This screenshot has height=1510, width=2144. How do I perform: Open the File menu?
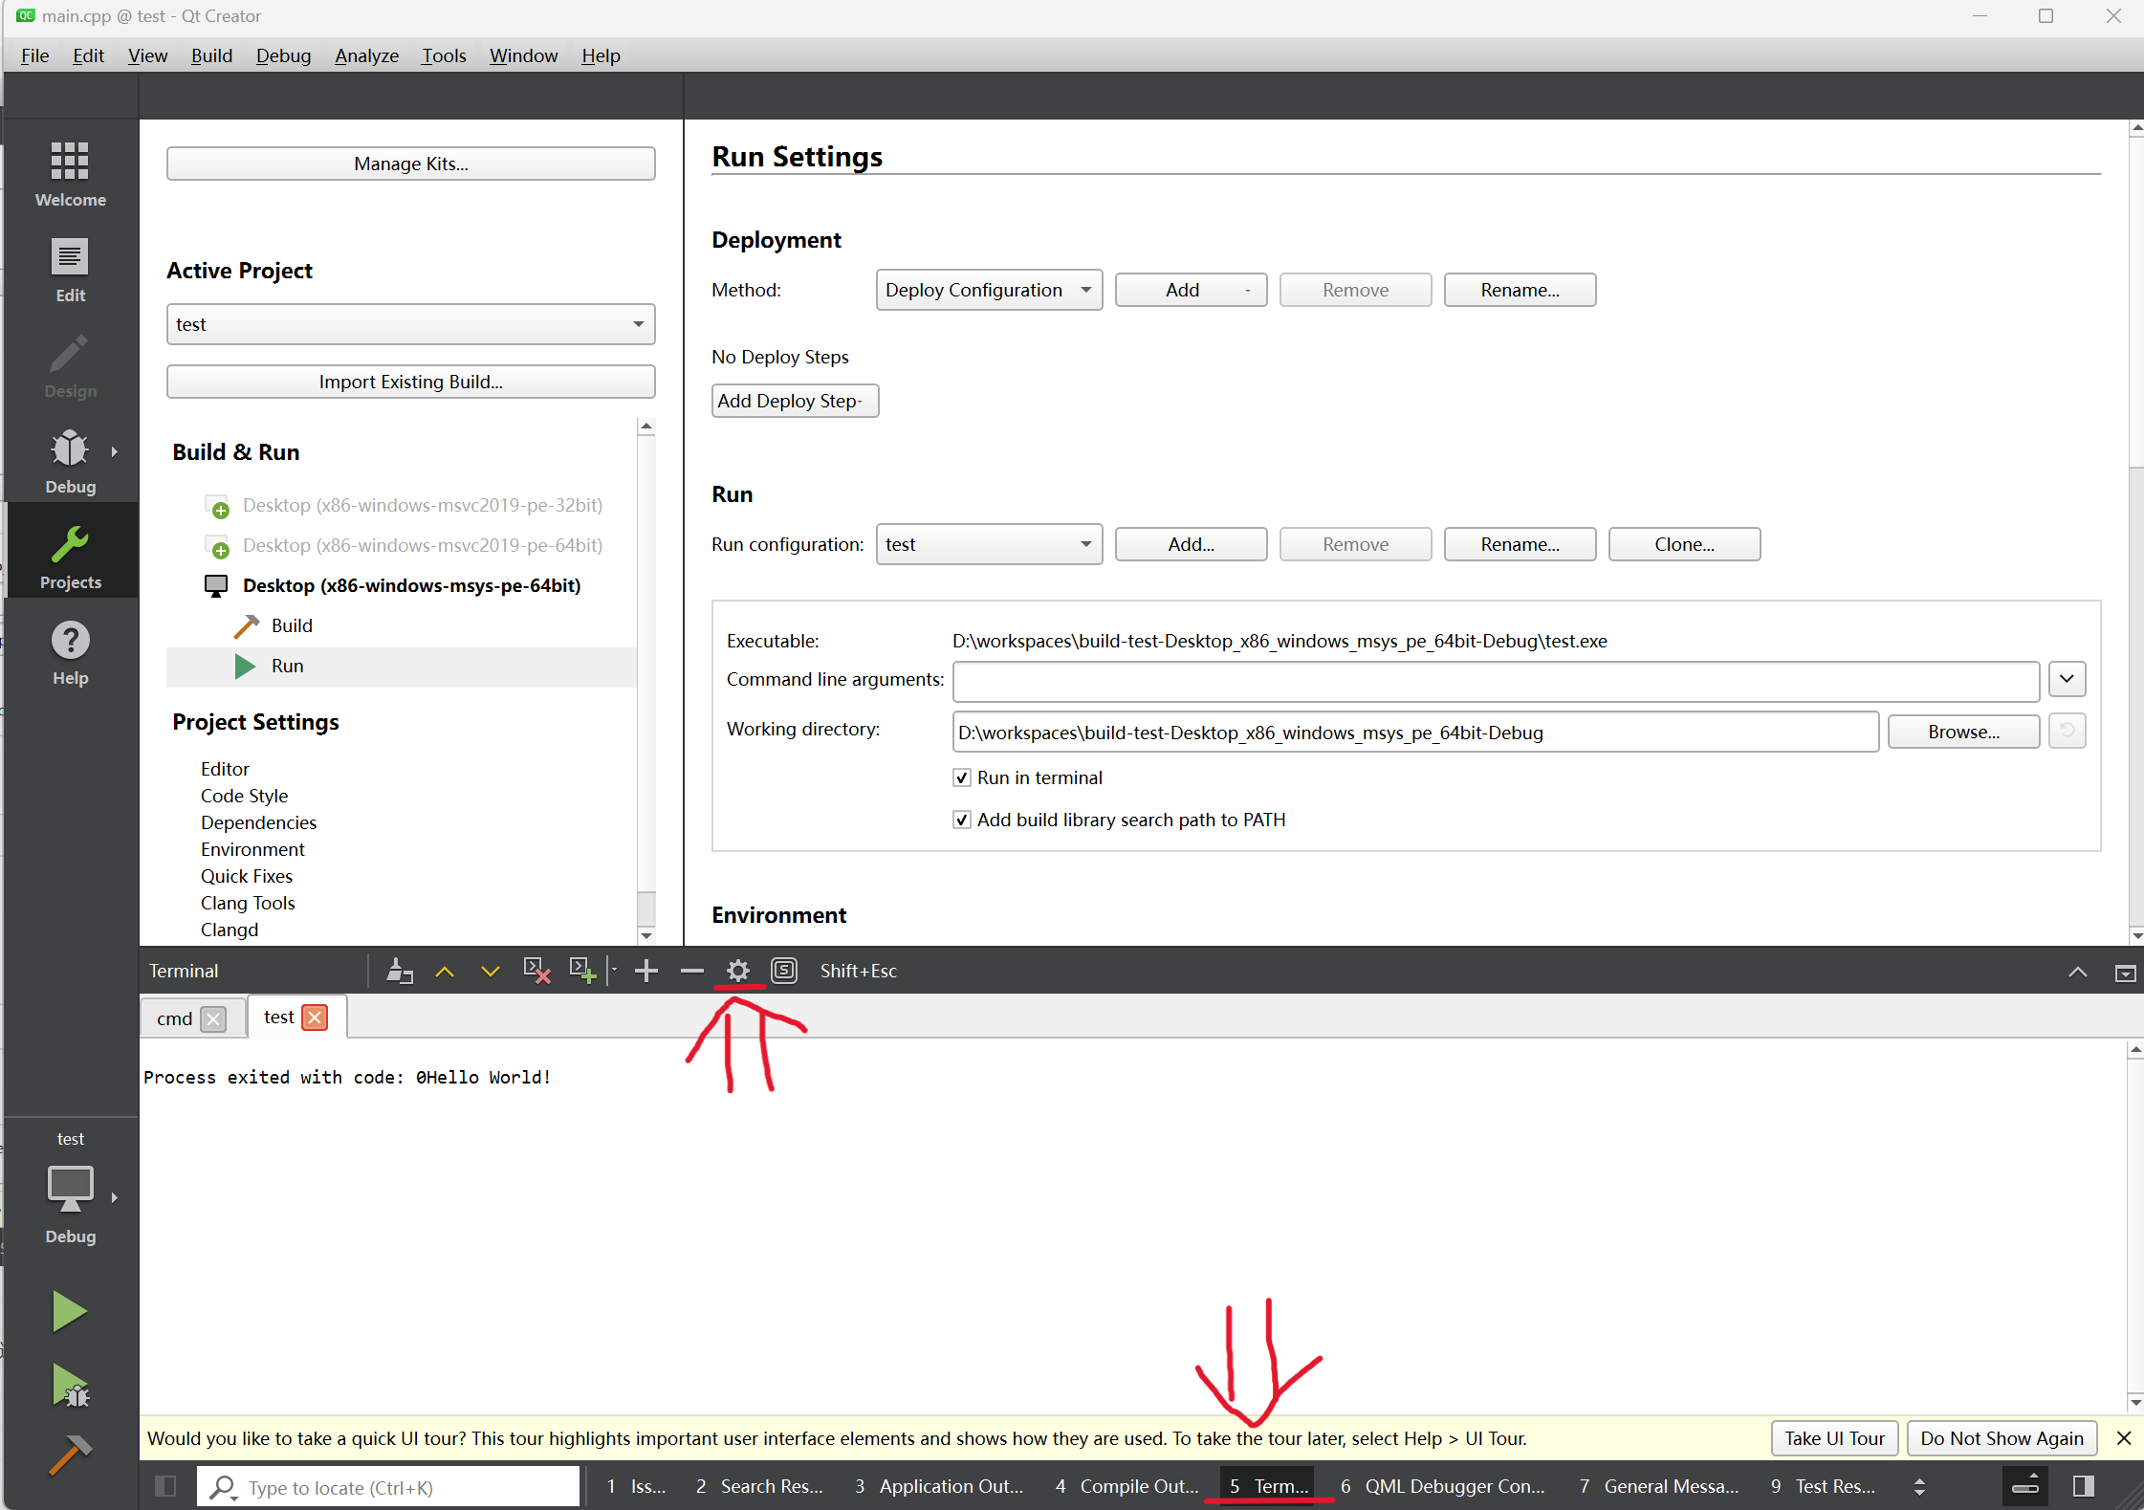click(34, 55)
